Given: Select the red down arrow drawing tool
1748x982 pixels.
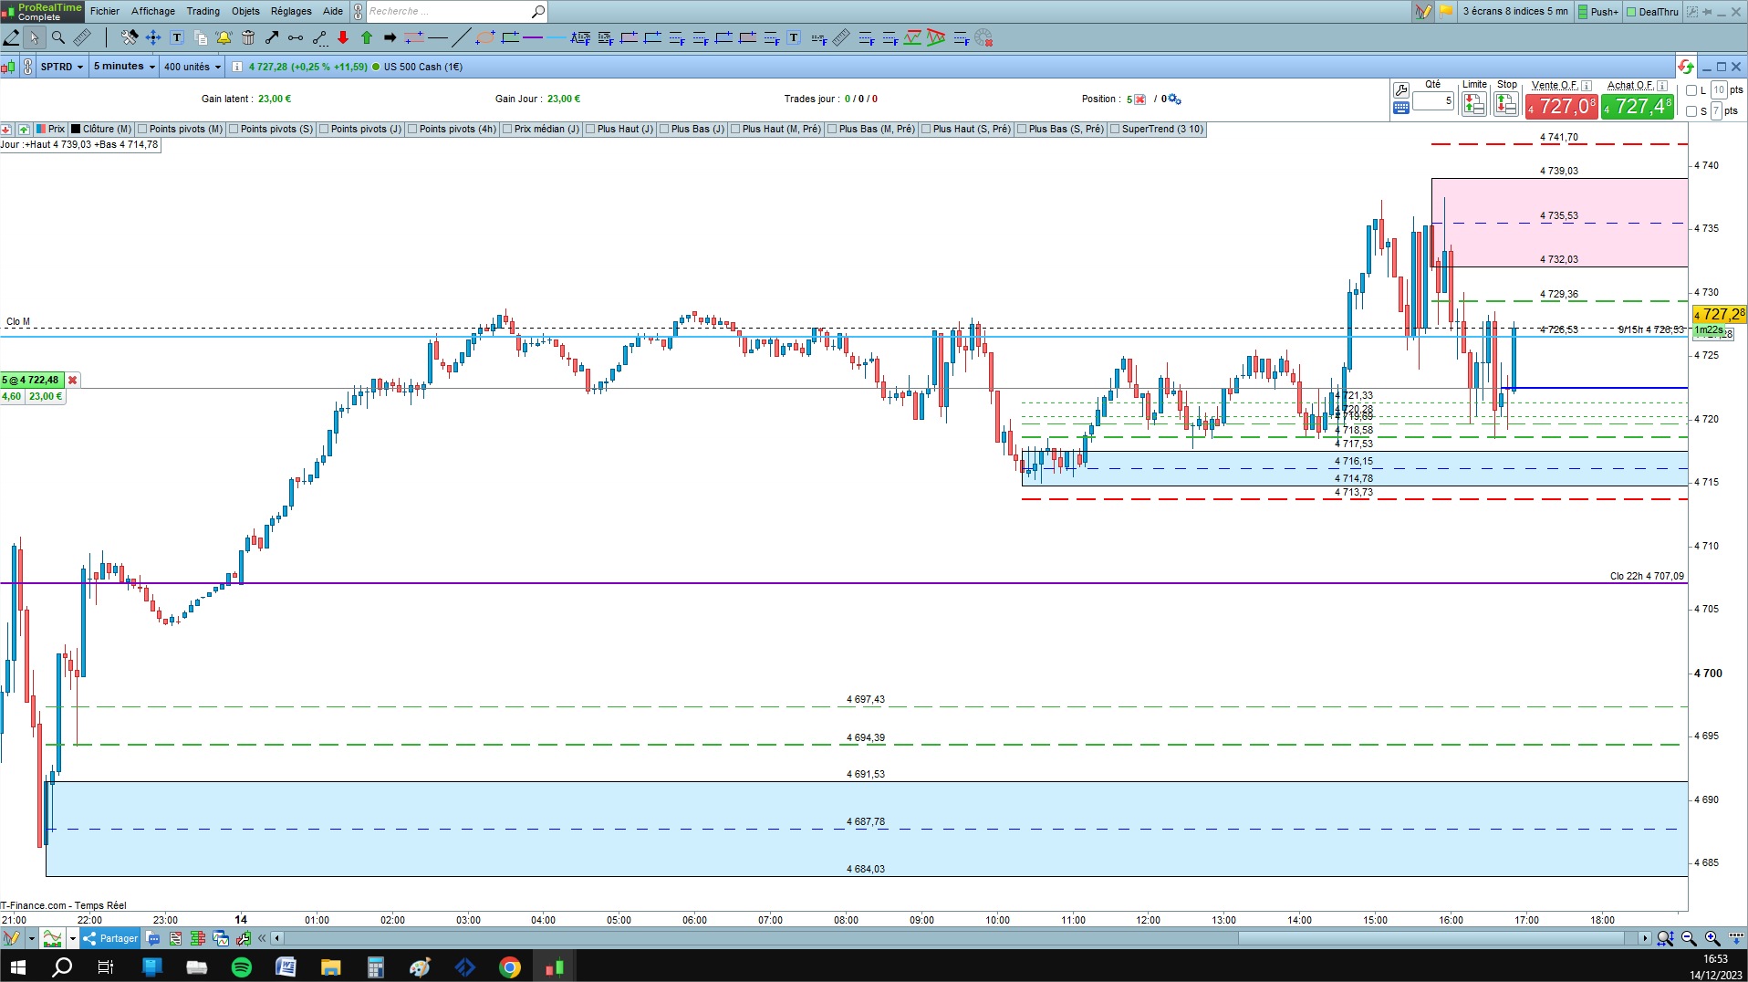Looking at the screenshot, I should [x=343, y=37].
